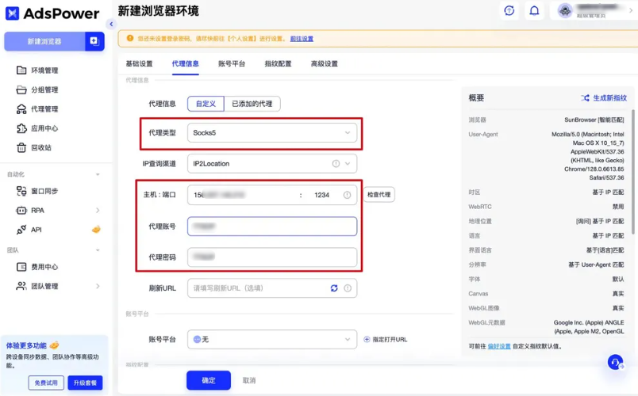Select the 自定义 proxy option
Image resolution: width=638 pixels, height=396 pixels.
tap(206, 104)
